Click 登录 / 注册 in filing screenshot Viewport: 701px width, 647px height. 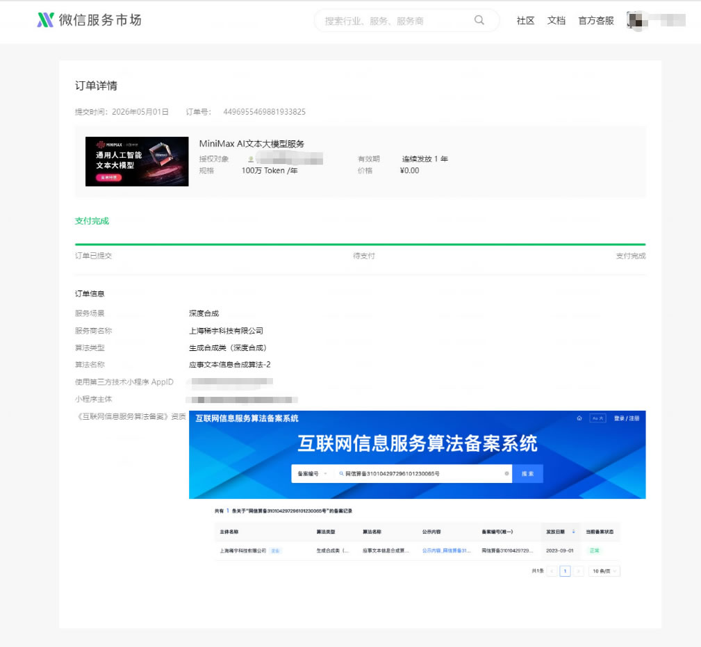pos(627,418)
